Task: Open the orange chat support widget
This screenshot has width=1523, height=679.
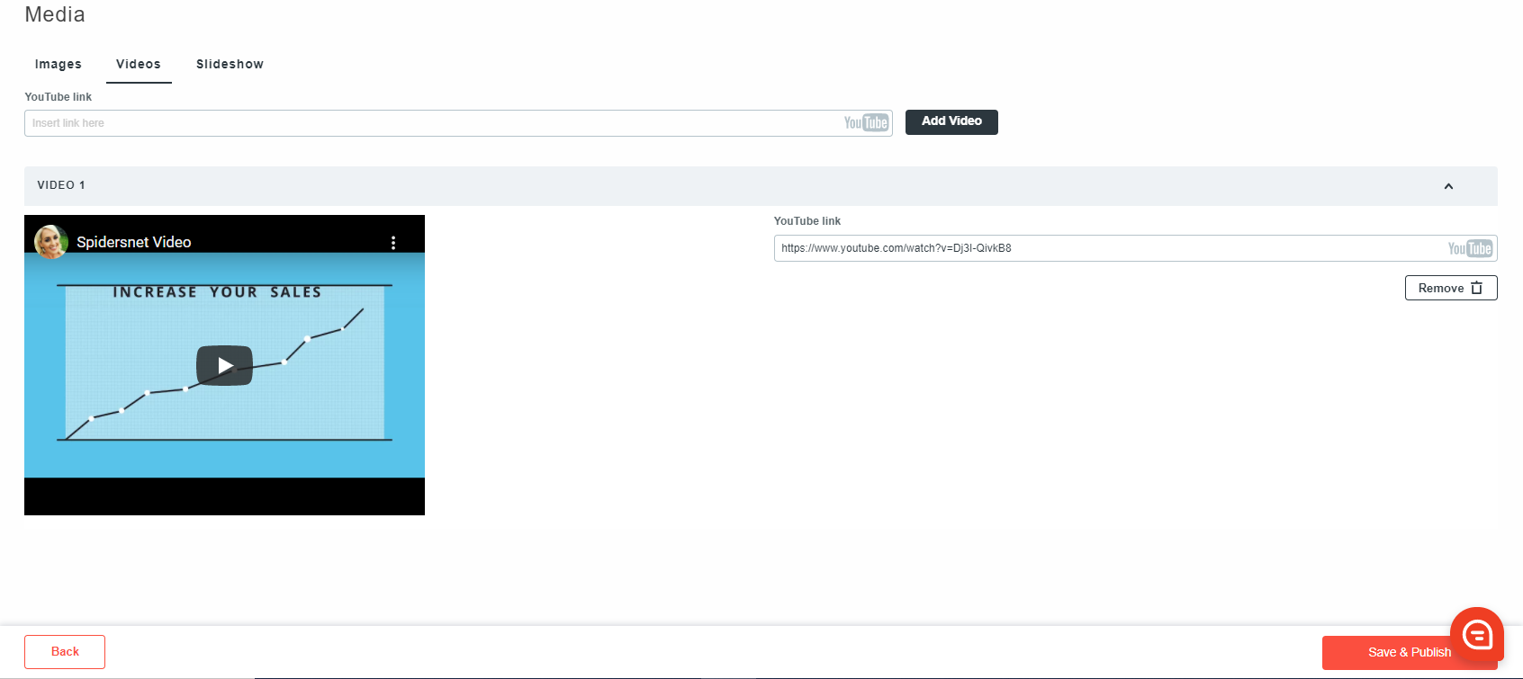Action: tap(1476, 635)
